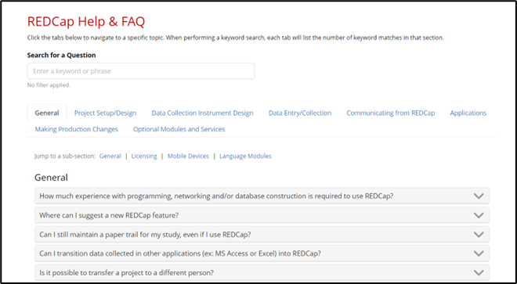Expand chevron for paper trail question
Viewport: 517px width, 284px height.
[479, 235]
